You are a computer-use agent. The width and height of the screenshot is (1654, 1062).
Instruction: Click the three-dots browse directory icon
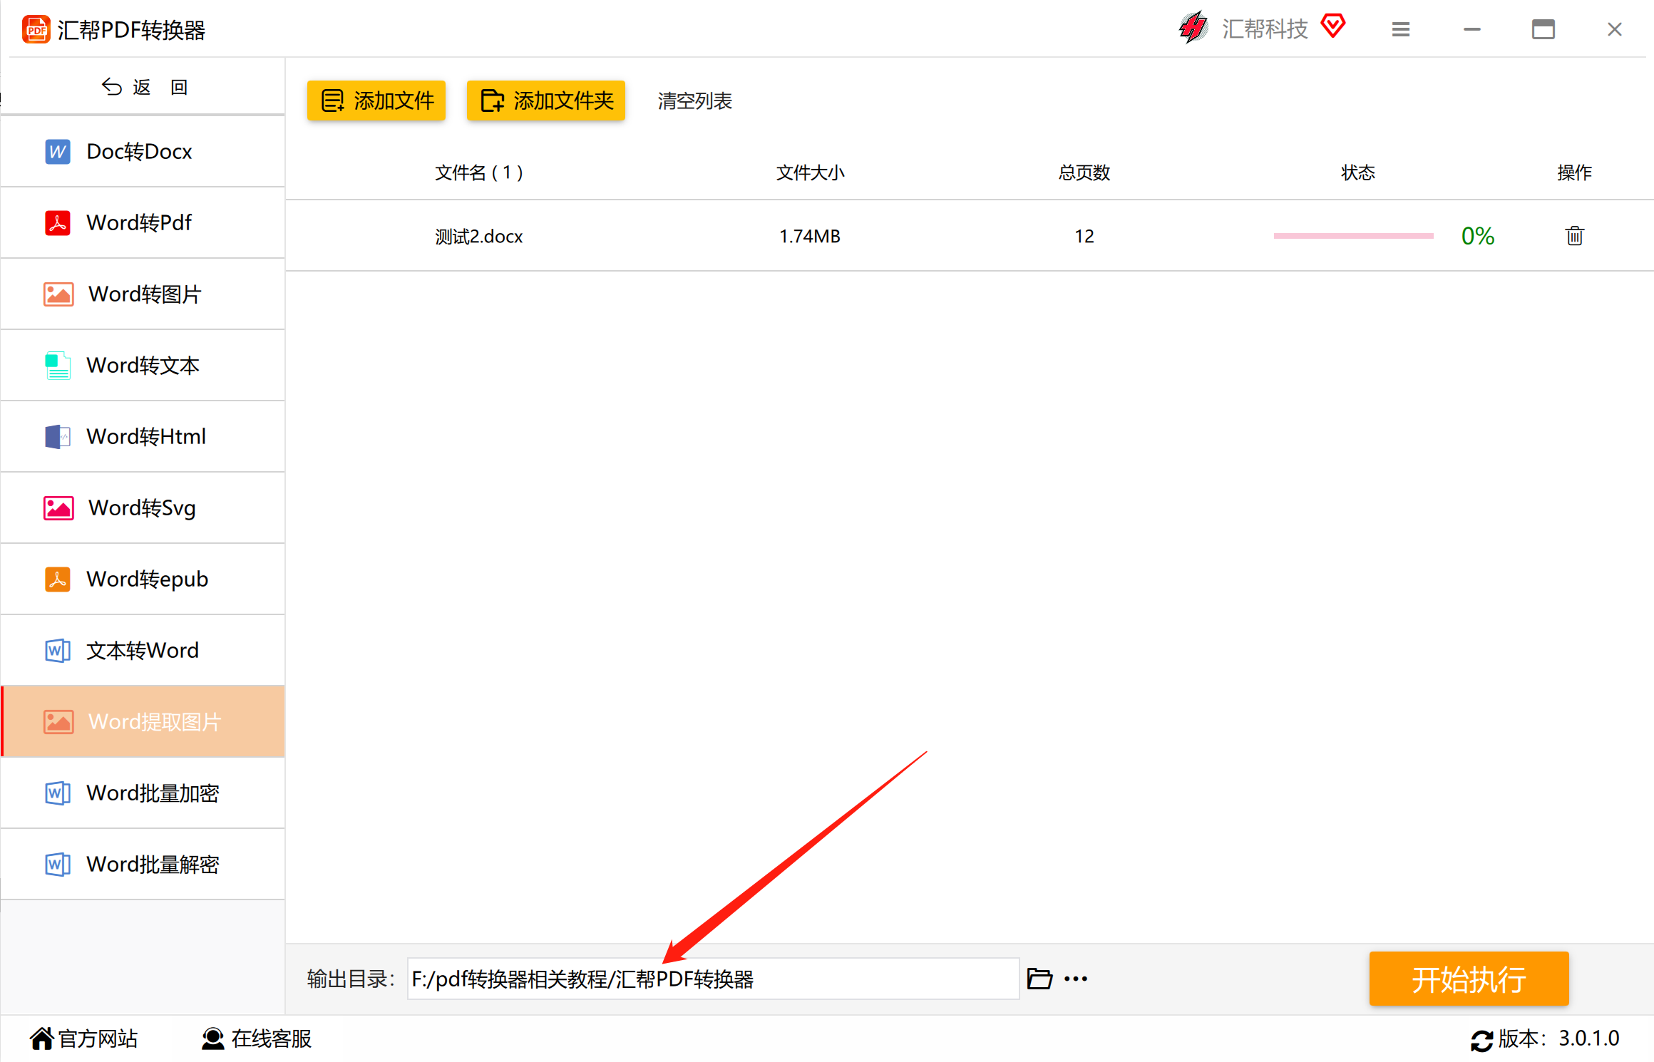coord(1075,979)
